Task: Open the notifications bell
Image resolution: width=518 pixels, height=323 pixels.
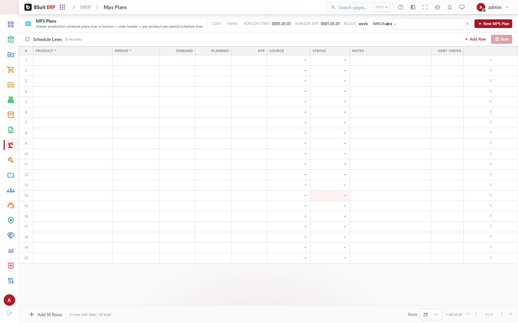Action: (x=450, y=7)
